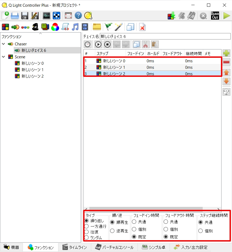This screenshot has height=252, width=232.
Task: Select 新しいシーン 1 in function tree
Action: tap(32, 70)
